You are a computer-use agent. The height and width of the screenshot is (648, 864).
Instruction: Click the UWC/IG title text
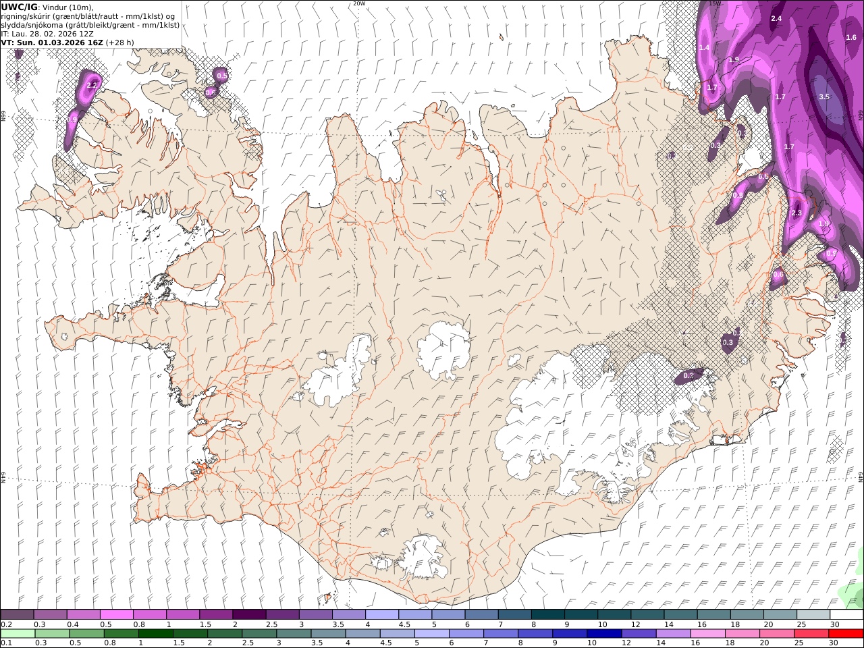(x=19, y=7)
